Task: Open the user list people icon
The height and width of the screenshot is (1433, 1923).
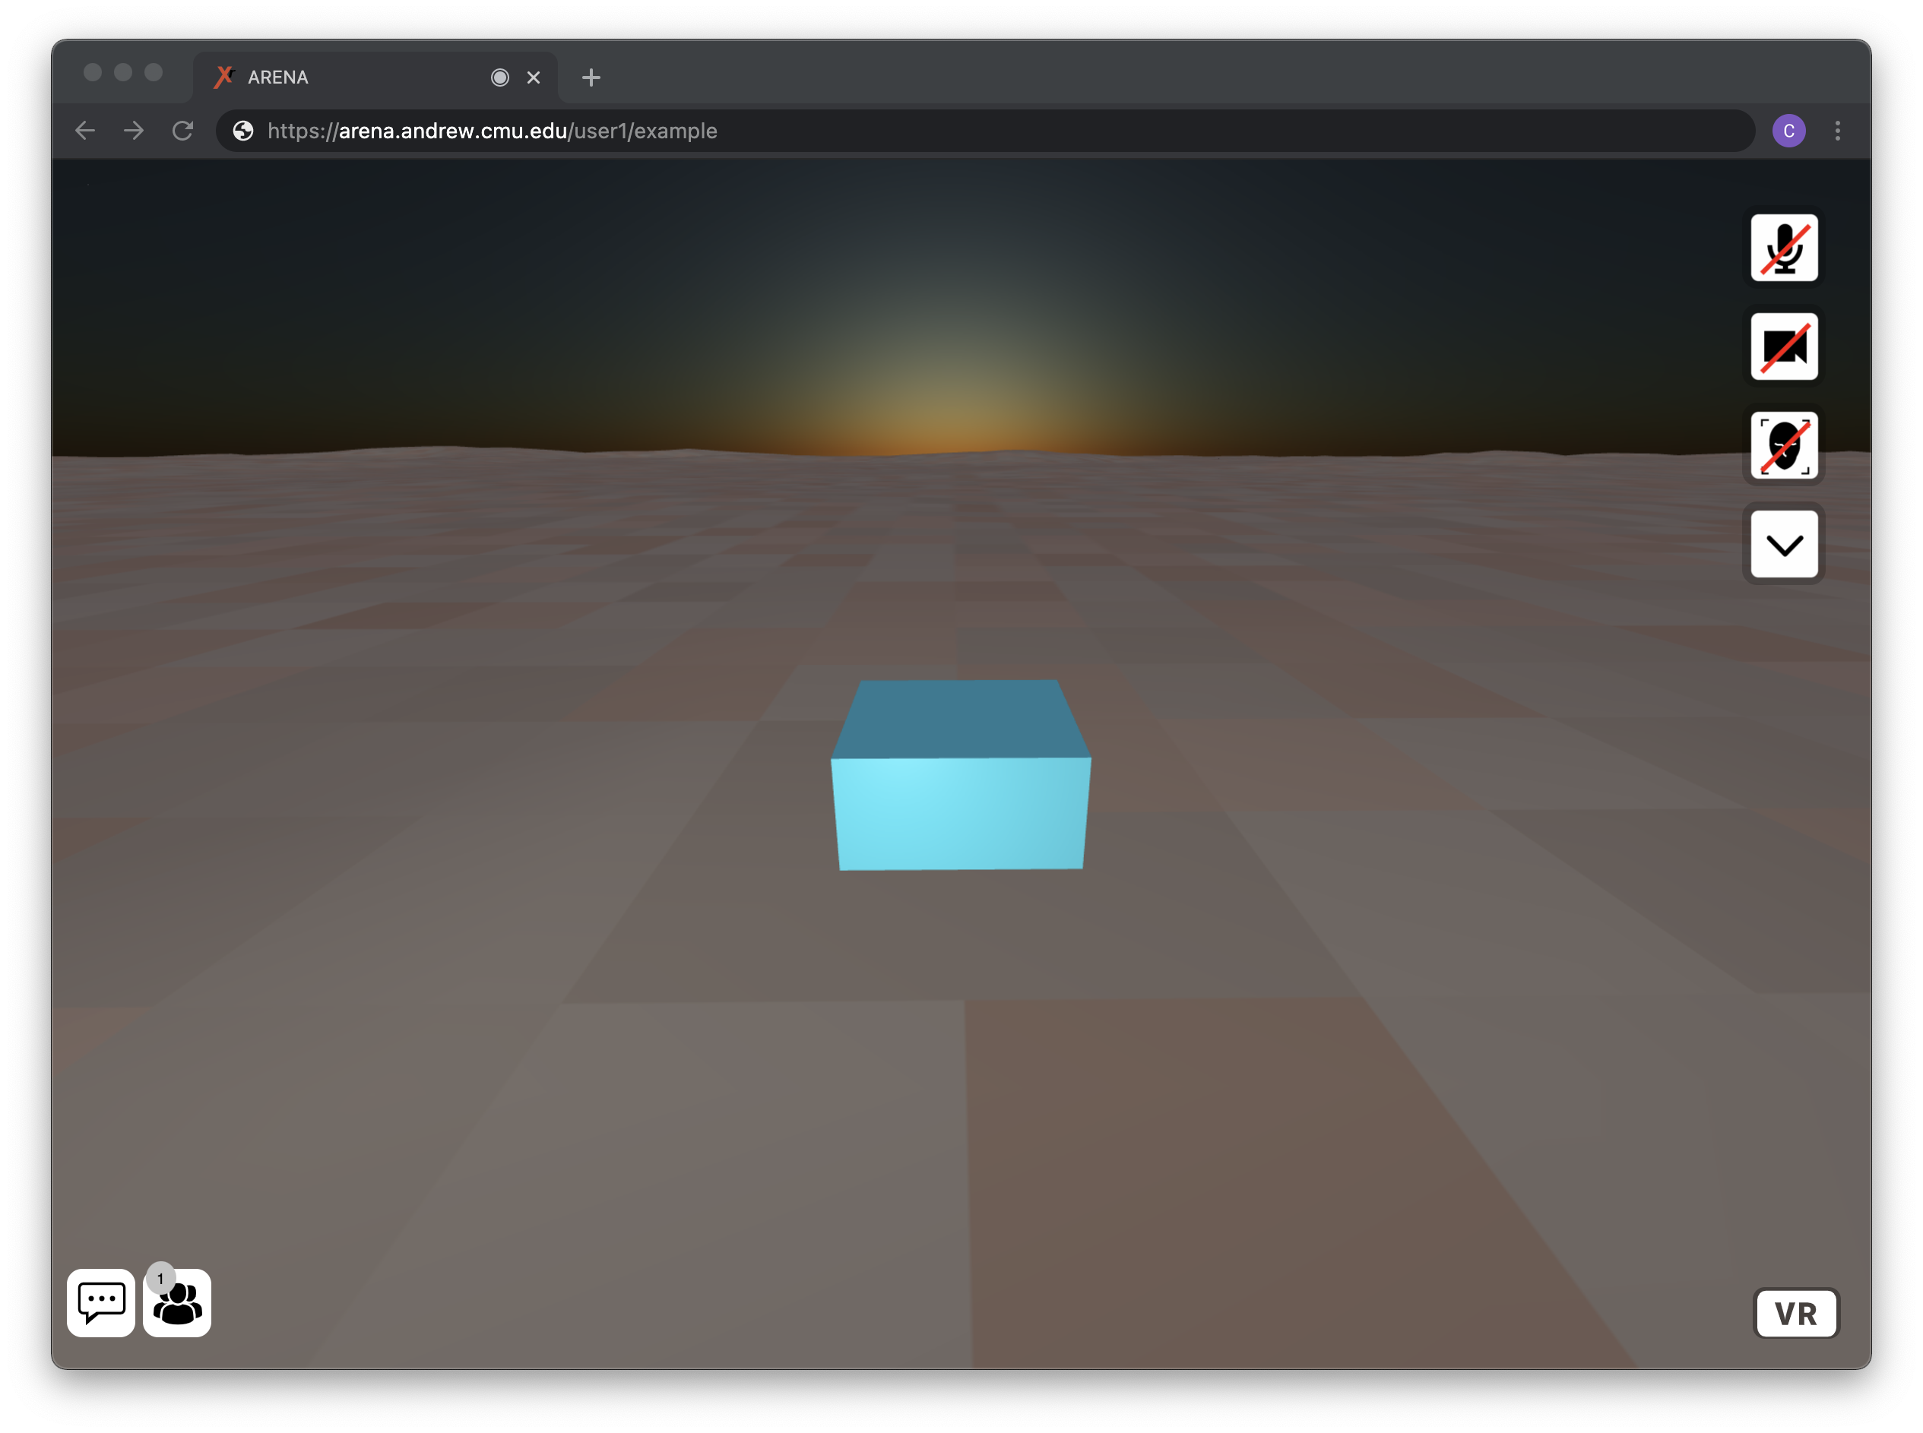Action: pyautogui.click(x=177, y=1303)
